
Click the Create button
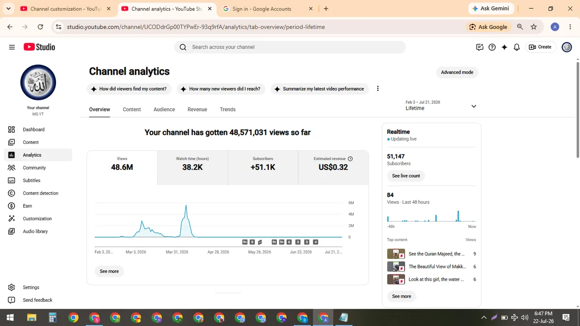(541, 47)
